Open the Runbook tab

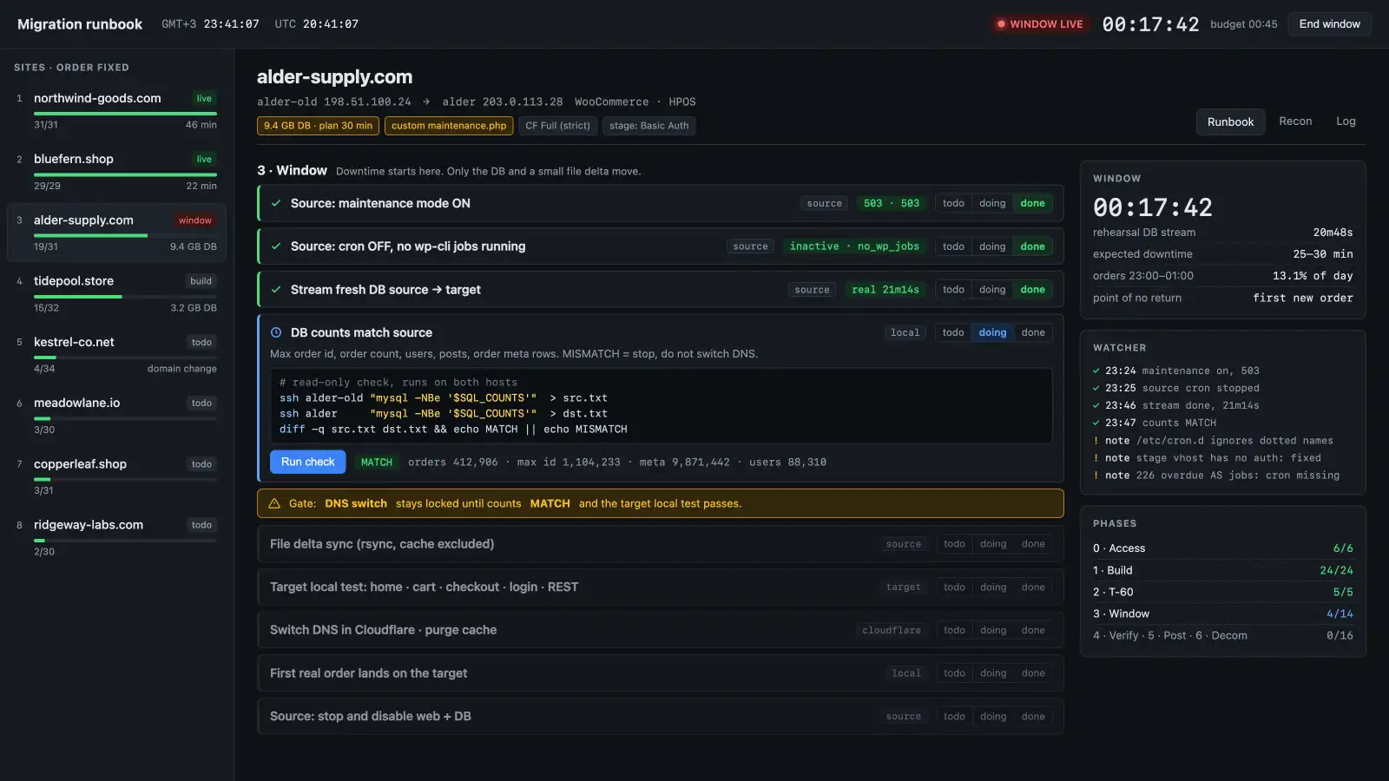click(x=1230, y=121)
